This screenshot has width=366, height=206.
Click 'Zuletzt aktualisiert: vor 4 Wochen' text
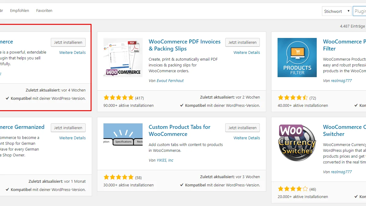56,90
